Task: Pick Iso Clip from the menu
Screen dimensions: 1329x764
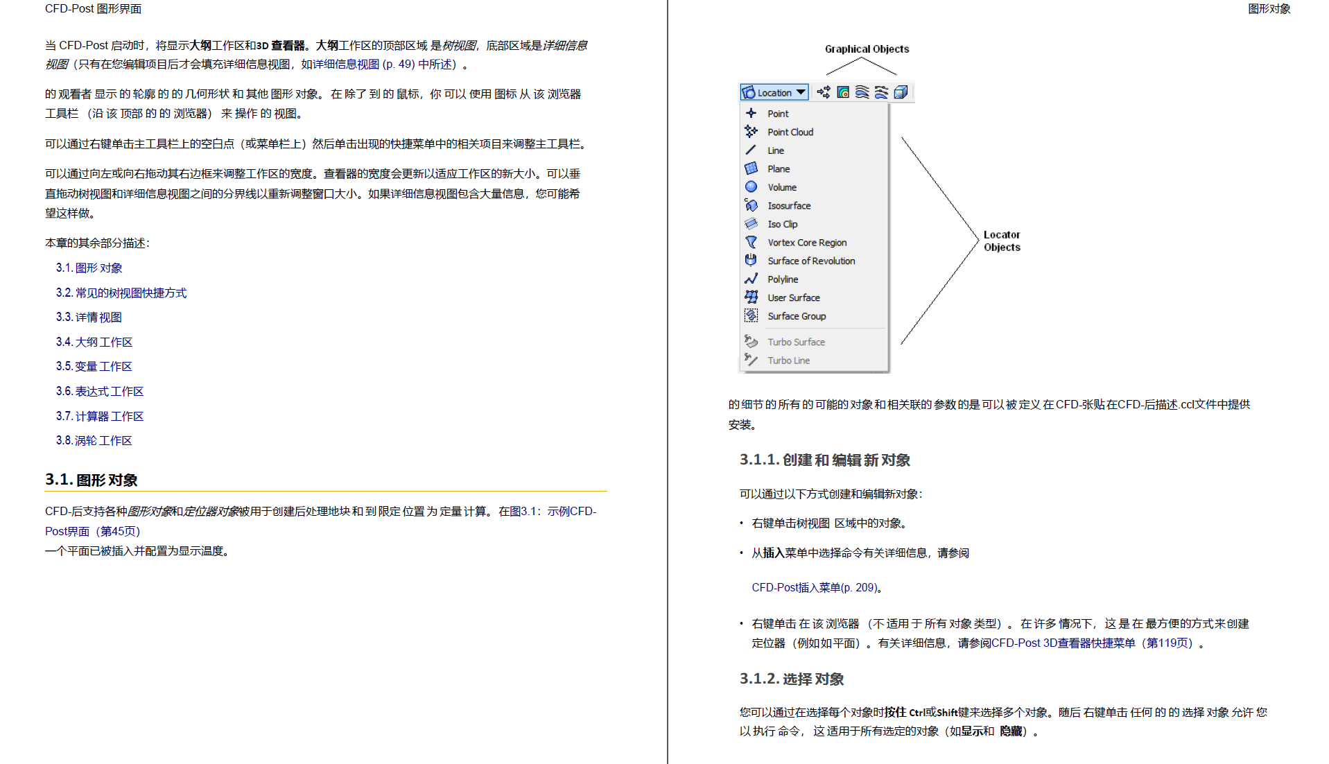Action: click(782, 224)
